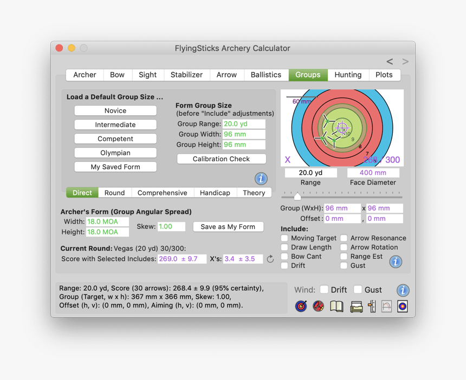
Task: Click the info icon next to Gust checkbox
Action: (x=396, y=261)
